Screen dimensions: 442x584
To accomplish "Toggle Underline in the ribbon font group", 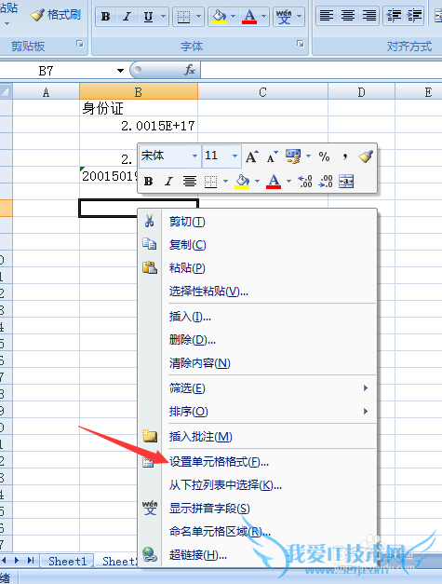I will click(149, 17).
